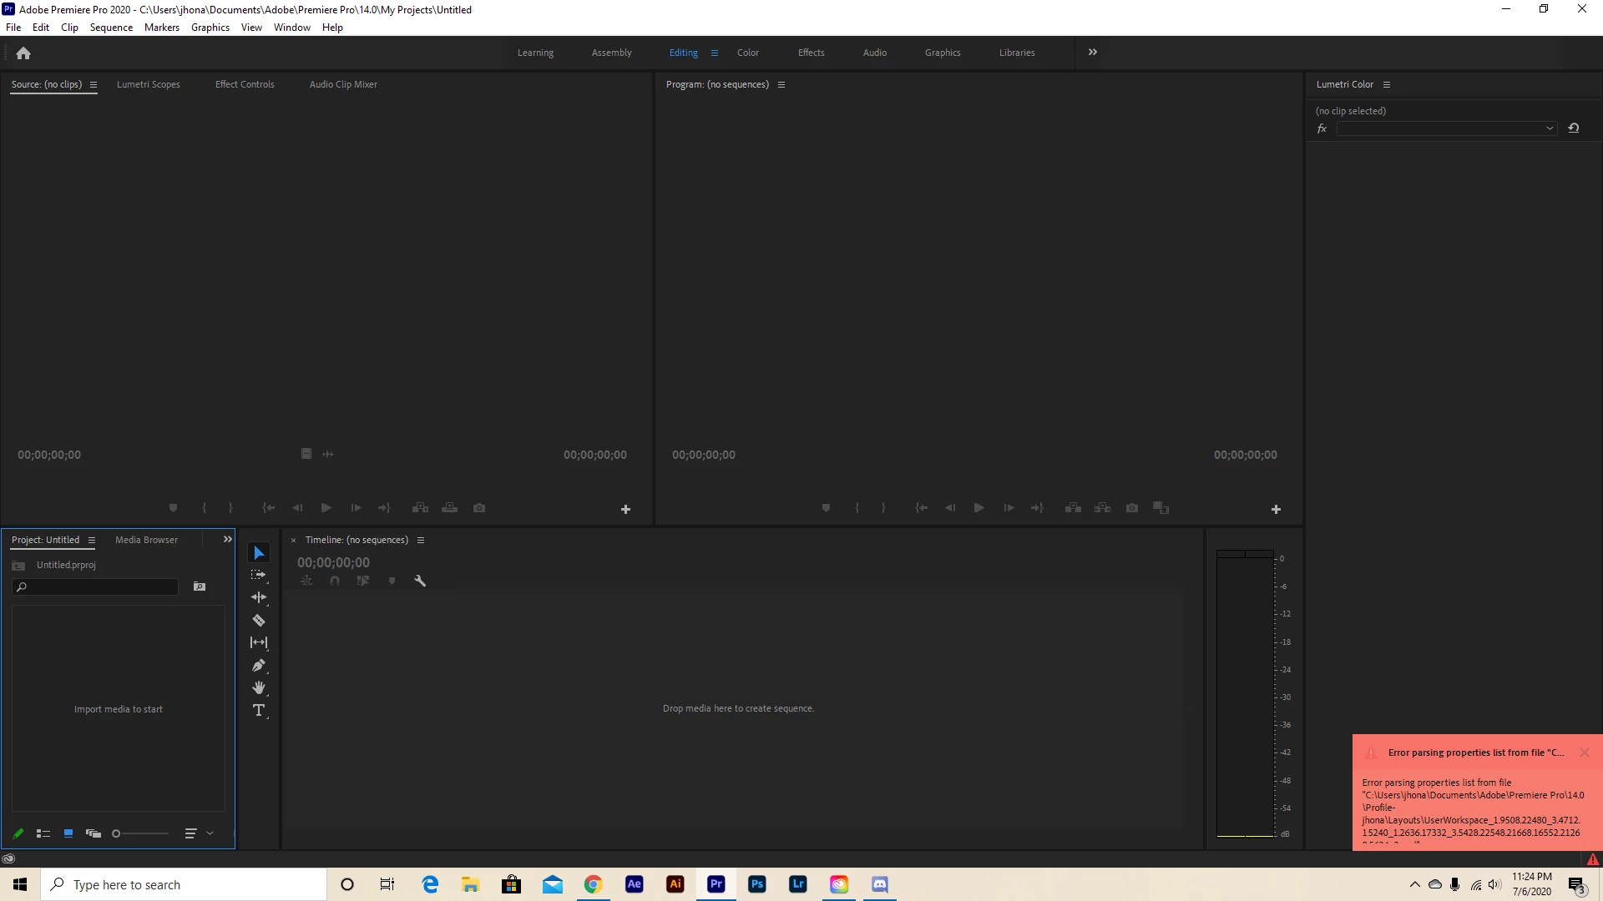
Task: Expand hidden workspaces with double chevron
Action: pos(1093,53)
